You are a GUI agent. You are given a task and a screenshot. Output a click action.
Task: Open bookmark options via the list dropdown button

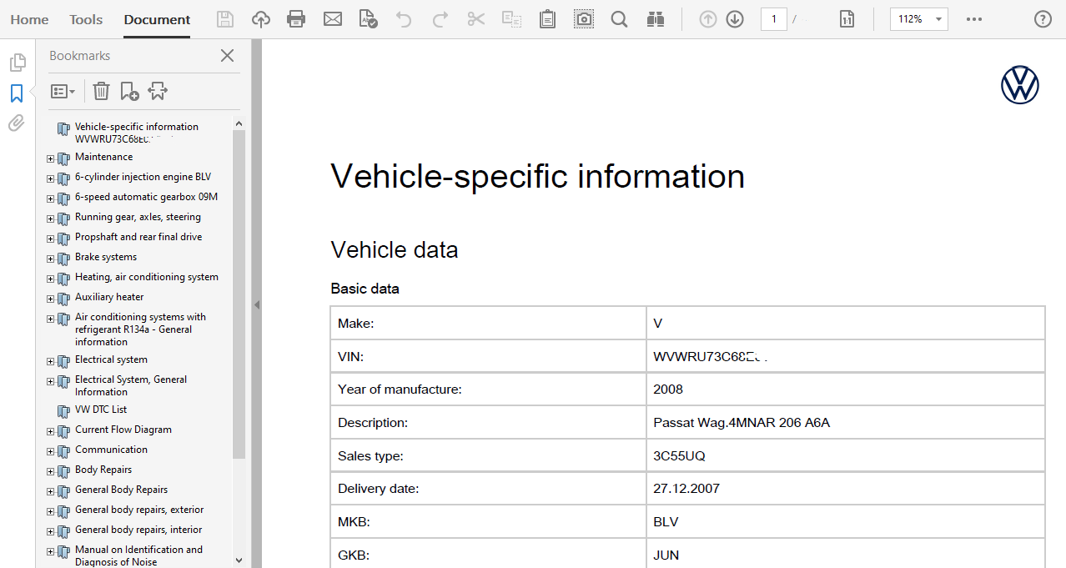63,91
